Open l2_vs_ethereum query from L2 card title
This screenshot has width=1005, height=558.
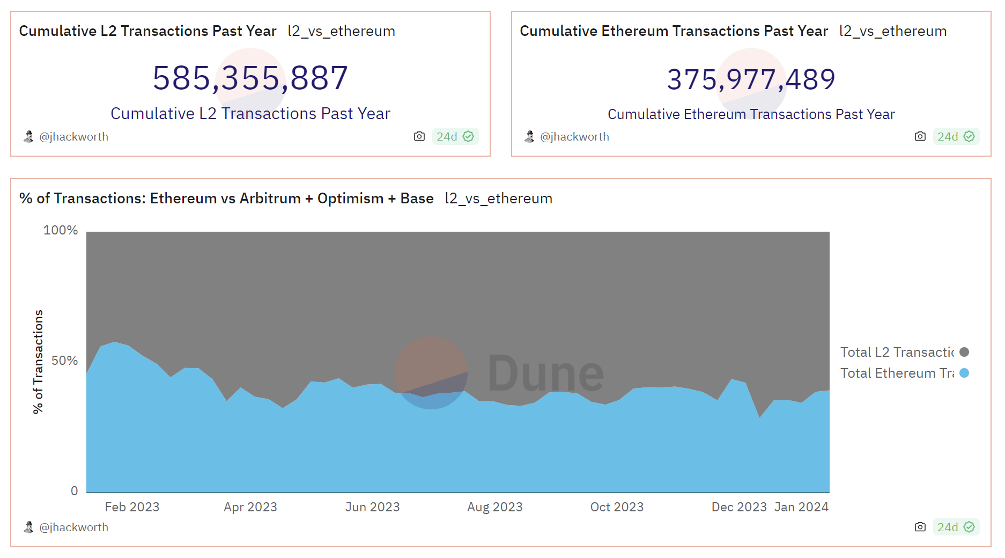coord(341,31)
